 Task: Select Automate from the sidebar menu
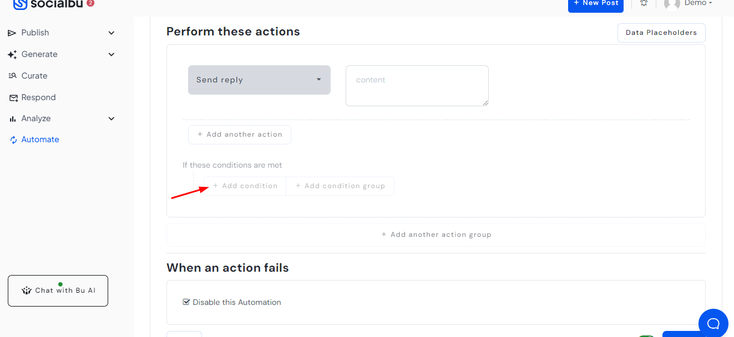click(39, 139)
